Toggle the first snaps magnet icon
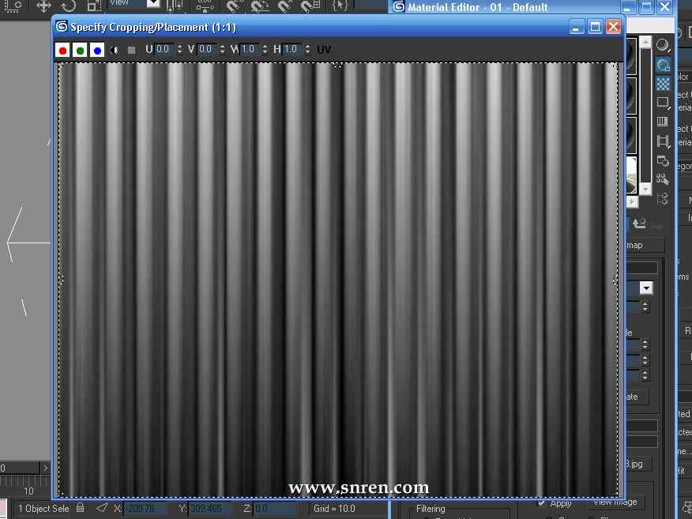692x519 pixels. coord(234,6)
